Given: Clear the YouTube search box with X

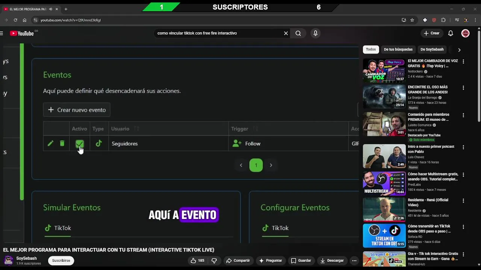Looking at the screenshot, I should click(286, 33).
